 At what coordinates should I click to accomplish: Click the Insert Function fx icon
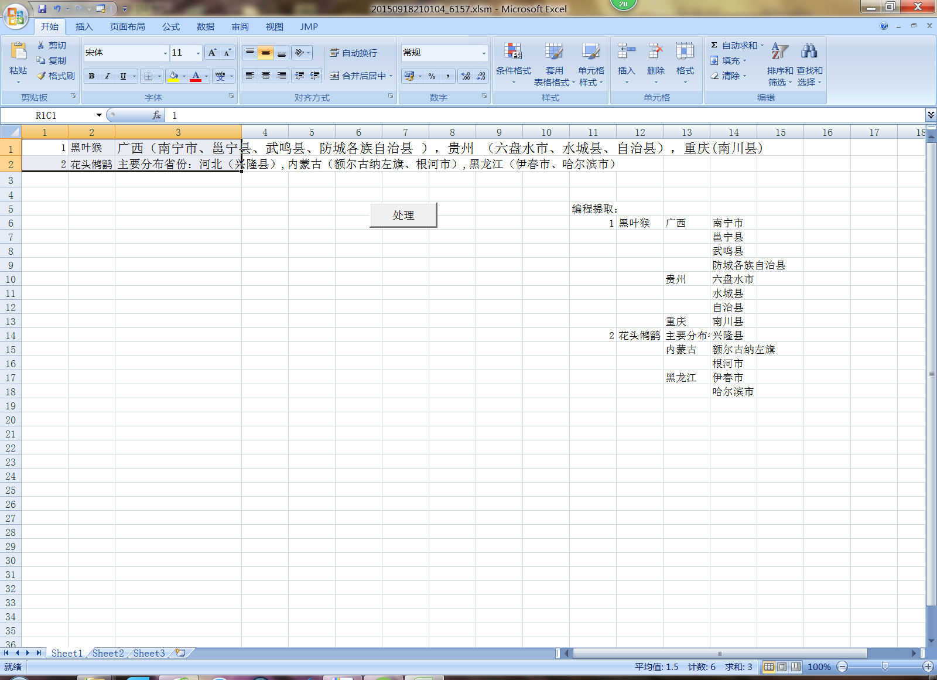(x=156, y=115)
